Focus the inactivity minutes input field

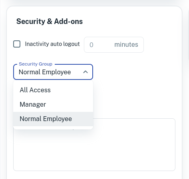[x=114, y=45]
